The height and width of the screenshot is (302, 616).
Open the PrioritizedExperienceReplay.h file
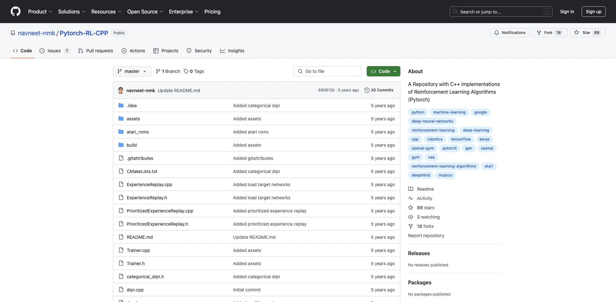coord(157,224)
